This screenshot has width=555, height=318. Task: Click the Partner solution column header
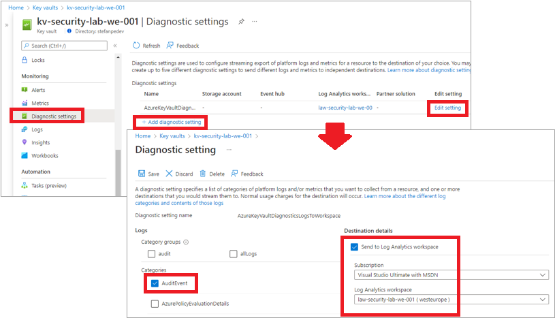click(396, 94)
